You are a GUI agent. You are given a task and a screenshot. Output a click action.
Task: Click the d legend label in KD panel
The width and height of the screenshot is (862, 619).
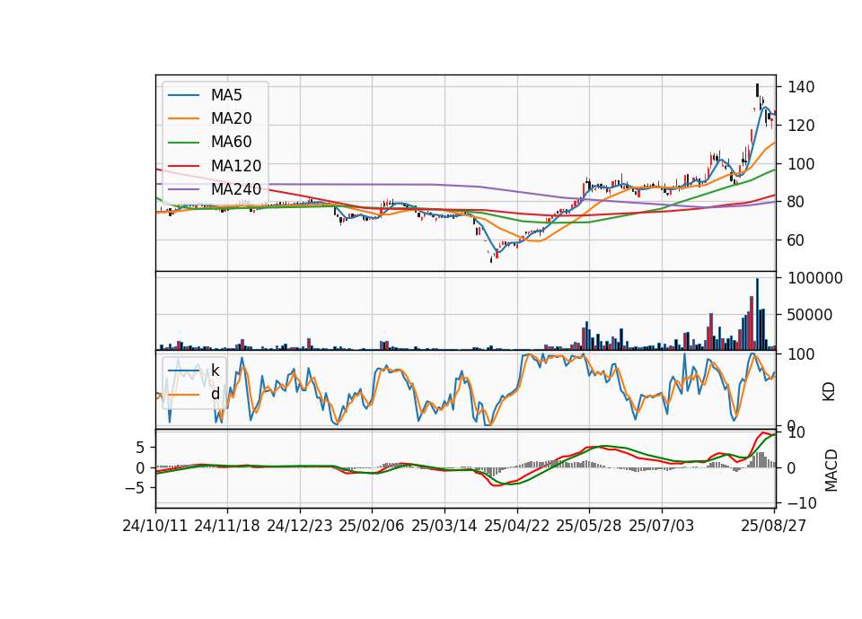click(215, 394)
